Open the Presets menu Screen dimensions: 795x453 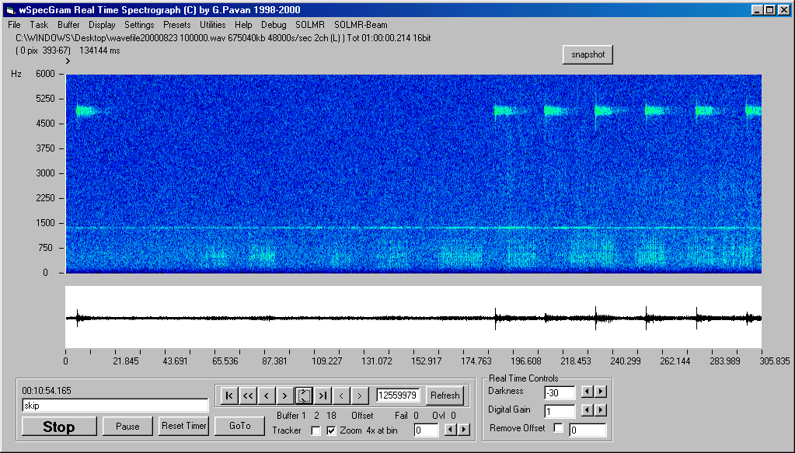pos(177,25)
